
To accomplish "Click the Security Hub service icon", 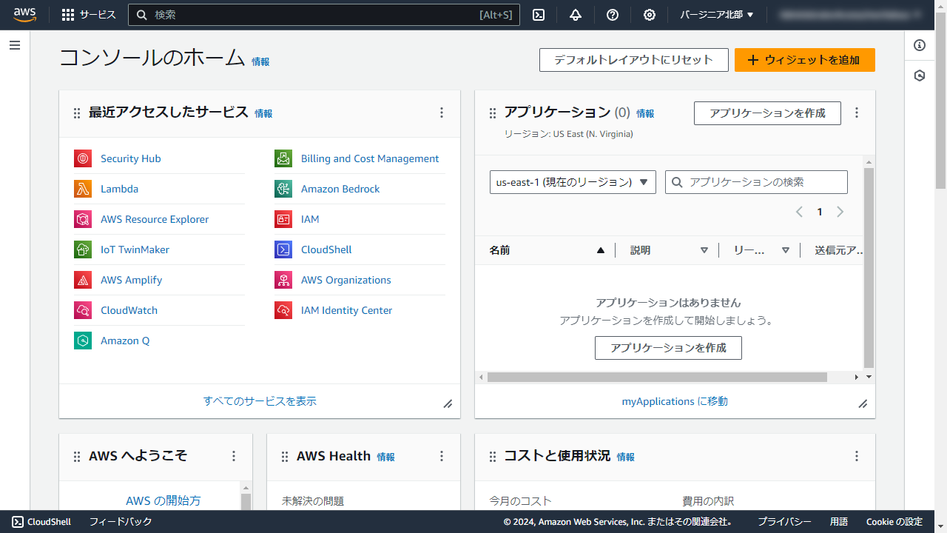I will click(83, 158).
